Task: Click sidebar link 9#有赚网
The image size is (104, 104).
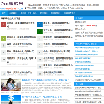Action: click(x=84, y=76)
